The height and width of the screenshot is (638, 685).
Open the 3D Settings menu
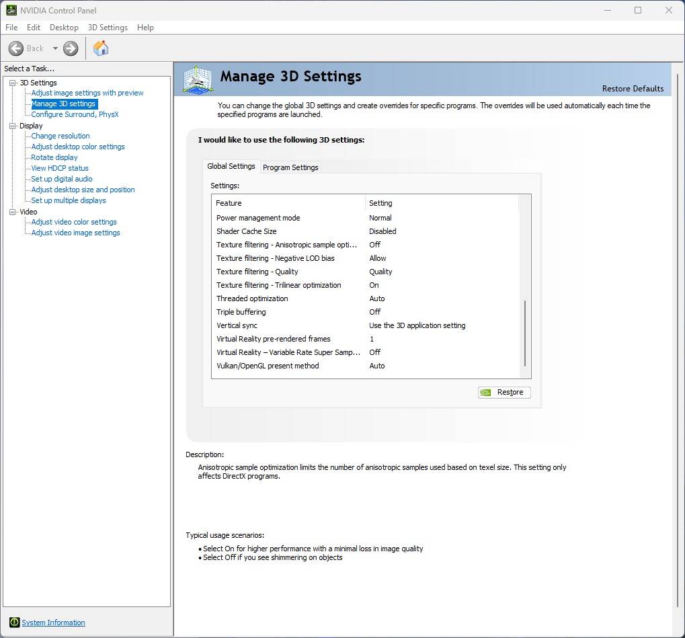108,28
